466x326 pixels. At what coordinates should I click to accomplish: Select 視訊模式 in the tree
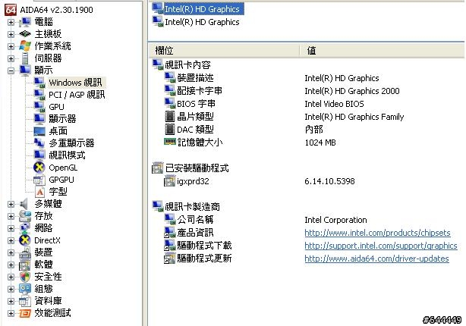[67, 155]
